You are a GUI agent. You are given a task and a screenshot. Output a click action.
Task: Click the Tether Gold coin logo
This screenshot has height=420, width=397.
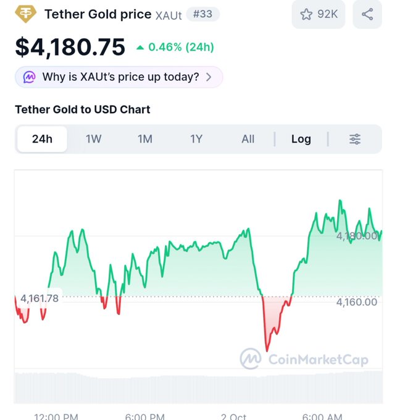pos(25,14)
